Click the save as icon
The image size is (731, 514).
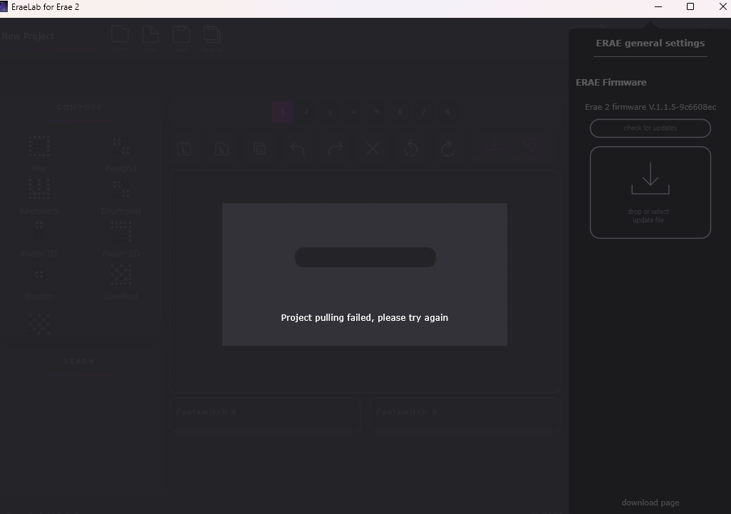pos(212,34)
